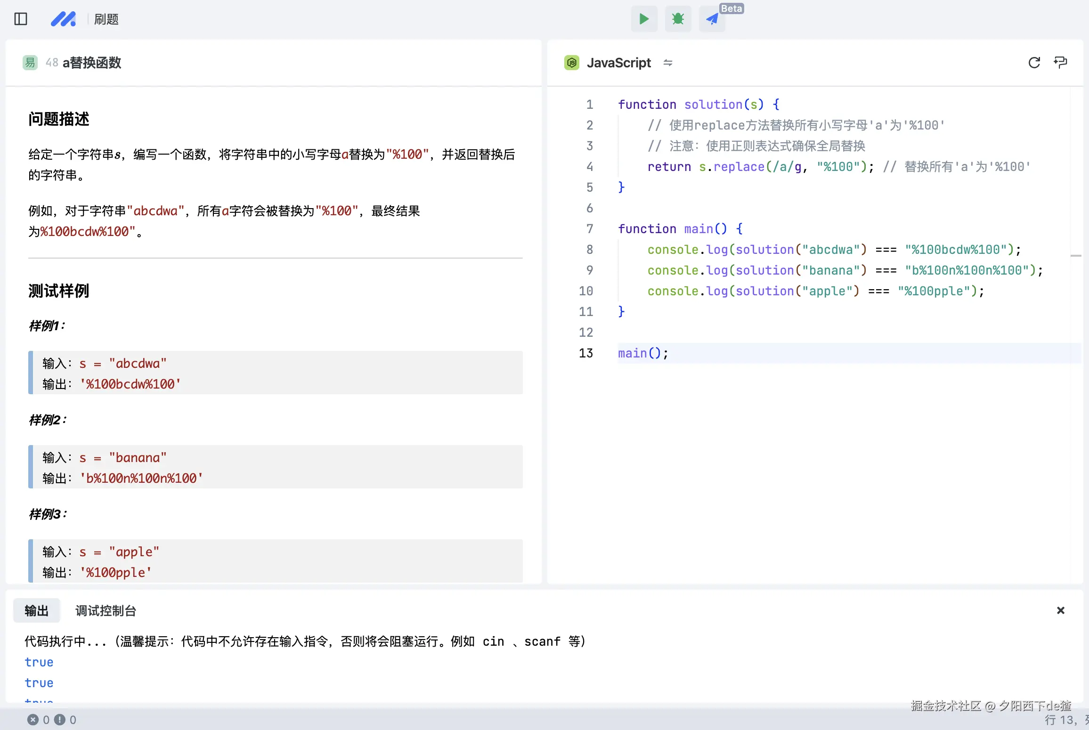
Task: Click the errors count status icon
Action: pyautogui.click(x=33, y=720)
